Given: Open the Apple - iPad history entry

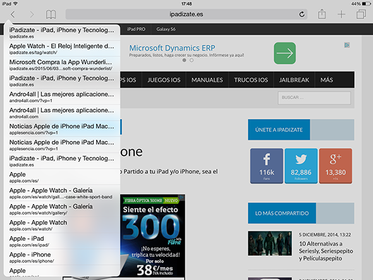Looking at the screenshot, I should click(62, 241).
